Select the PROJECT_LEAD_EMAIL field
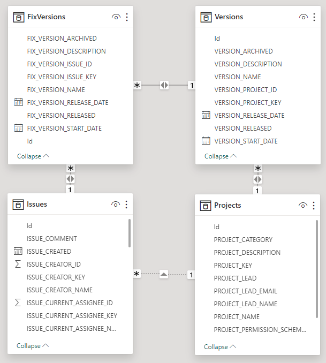This screenshot has width=326, height=363. [x=245, y=291]
